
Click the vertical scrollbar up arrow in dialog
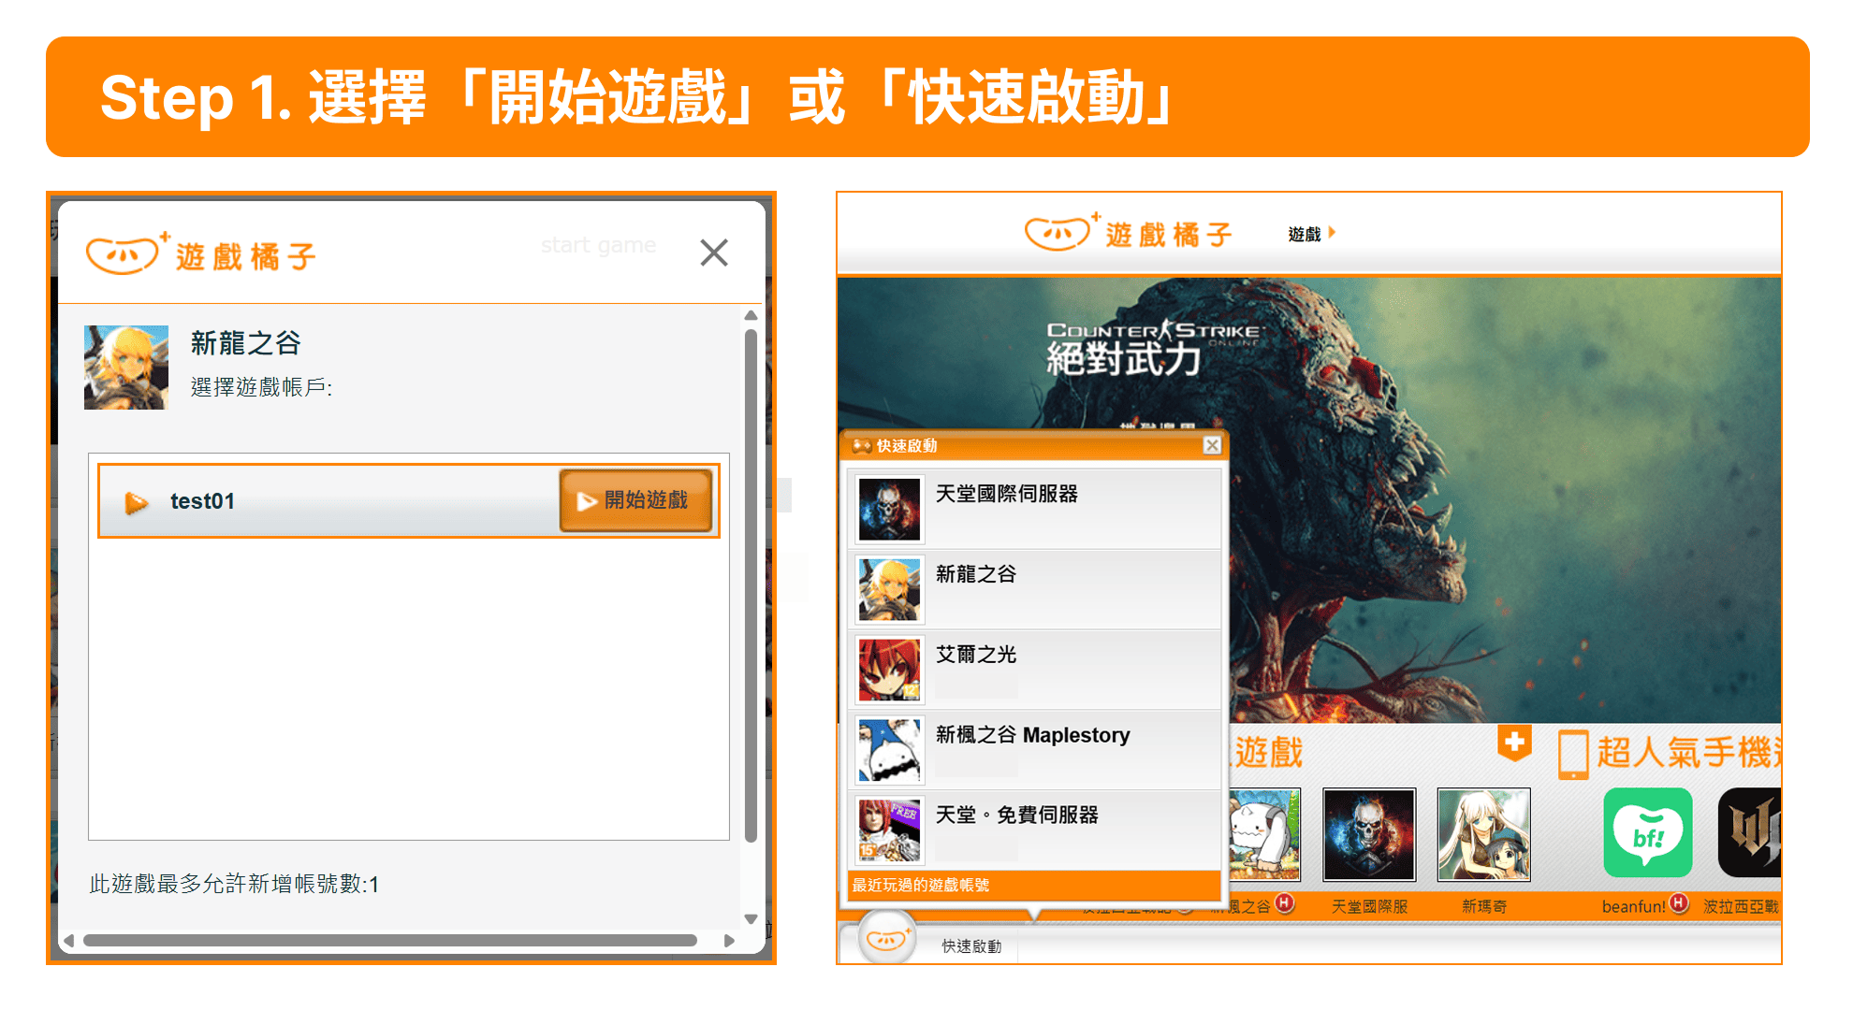pyautogui.click(x=751, y=316)
